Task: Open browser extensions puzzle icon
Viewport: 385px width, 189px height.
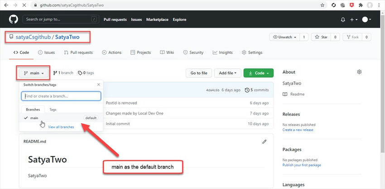Action: point(361,5)
